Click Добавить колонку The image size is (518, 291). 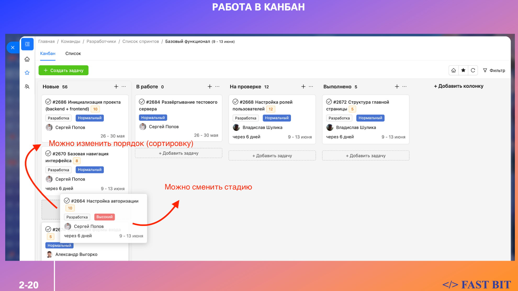tap(459, 86)
